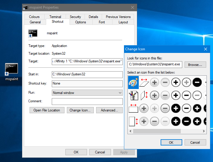Select glossy grey minus in the palette row
This screenshot has width=213, height=162.
(x=165, y=82)
